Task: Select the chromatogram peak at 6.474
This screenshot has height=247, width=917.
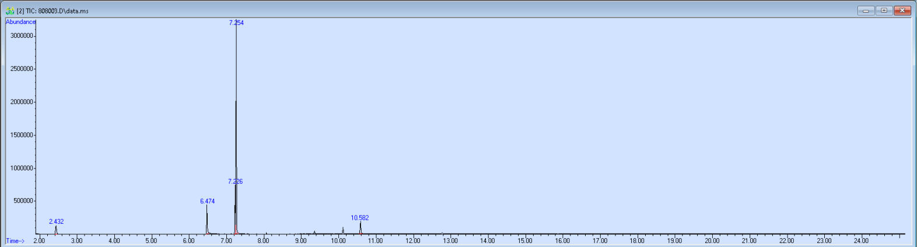Action: click(x=206, y=220)
